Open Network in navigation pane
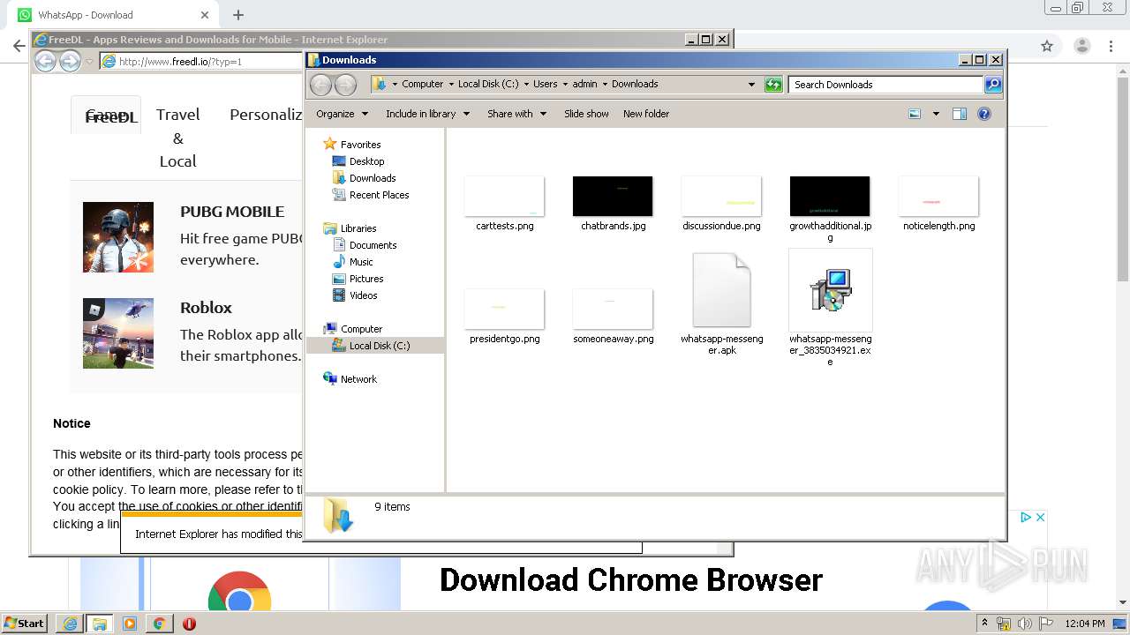1130x635 pixels. click(x=358, y=379)
